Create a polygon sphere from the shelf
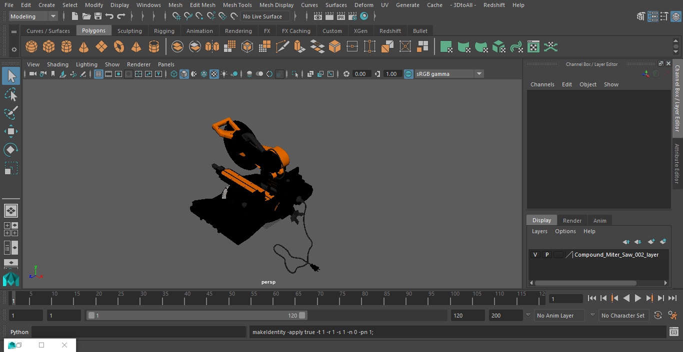This screenshot has height=352, width=683. (x=31, y=47)
